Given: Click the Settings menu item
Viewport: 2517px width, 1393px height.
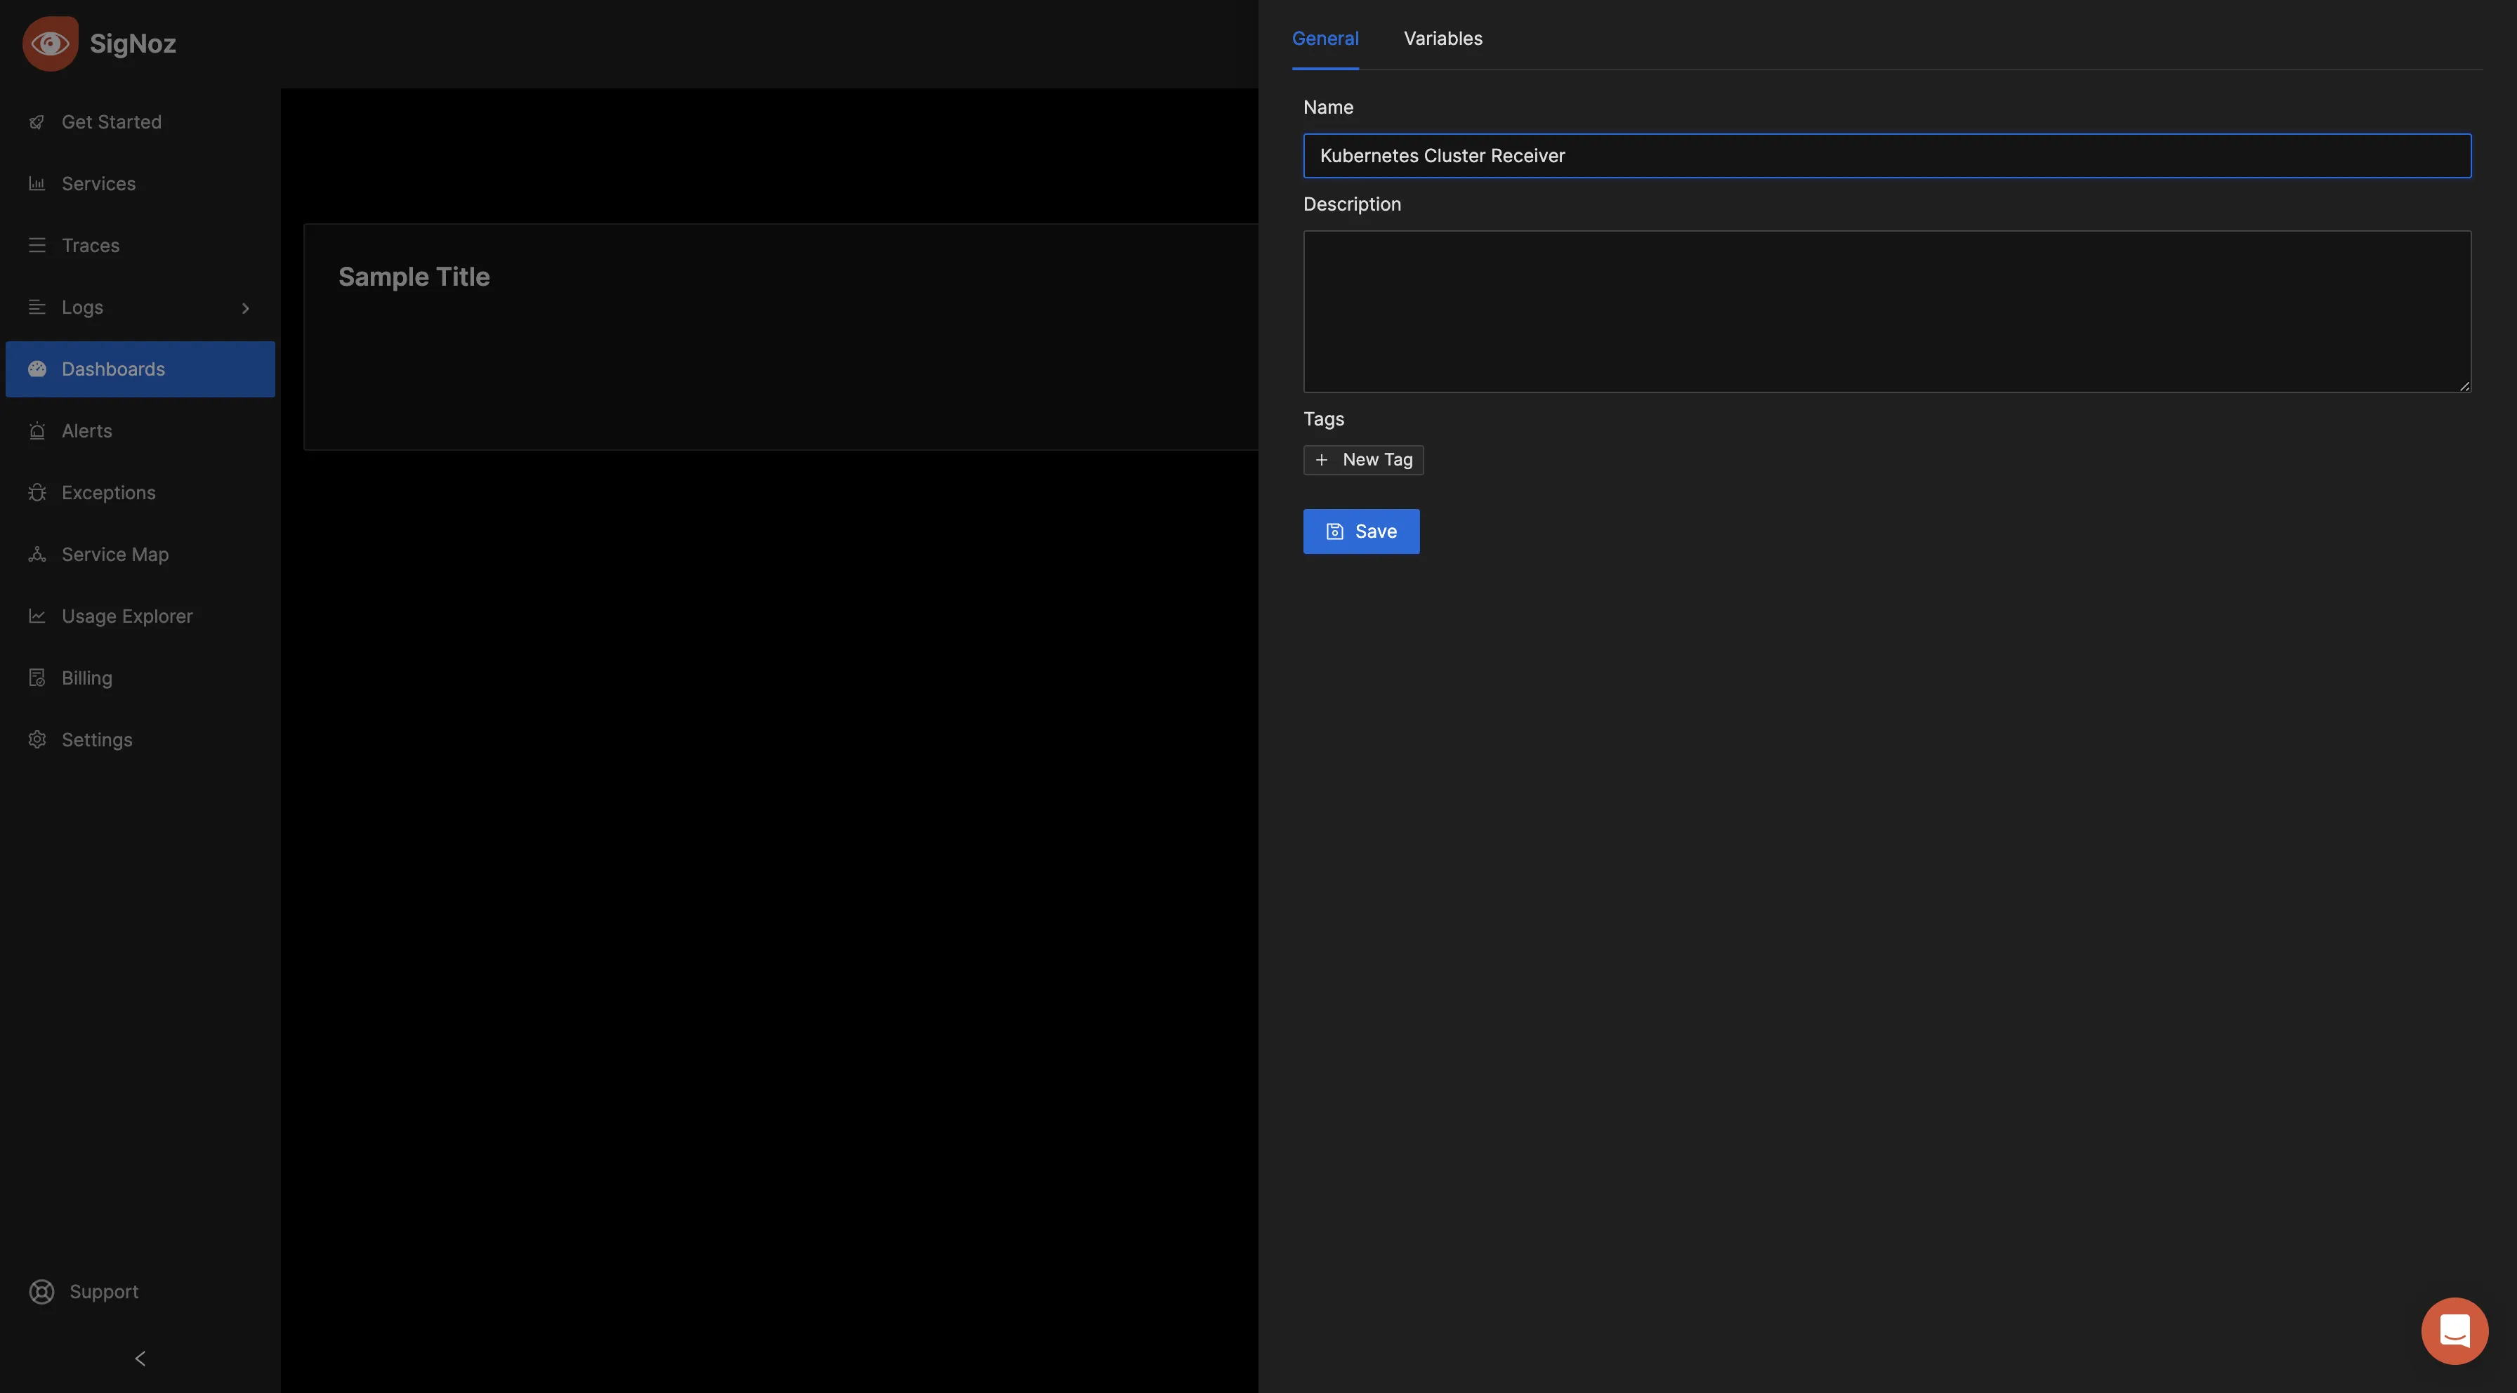Looking at the screenshot, I should coord(96,739).
